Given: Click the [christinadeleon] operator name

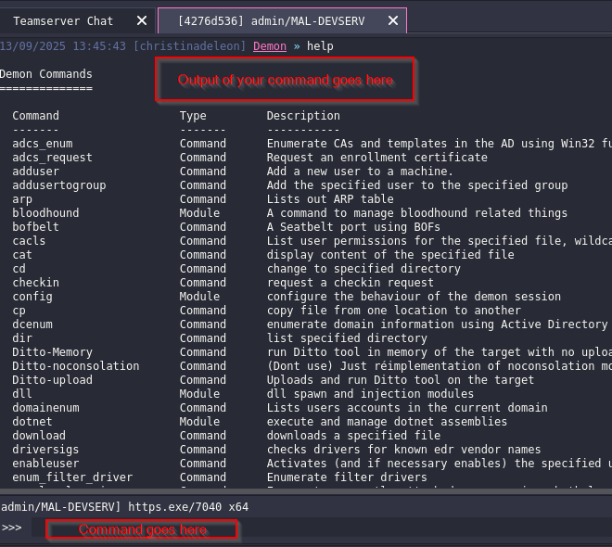Looking at the screenshot, I should (x=189, y=46).
